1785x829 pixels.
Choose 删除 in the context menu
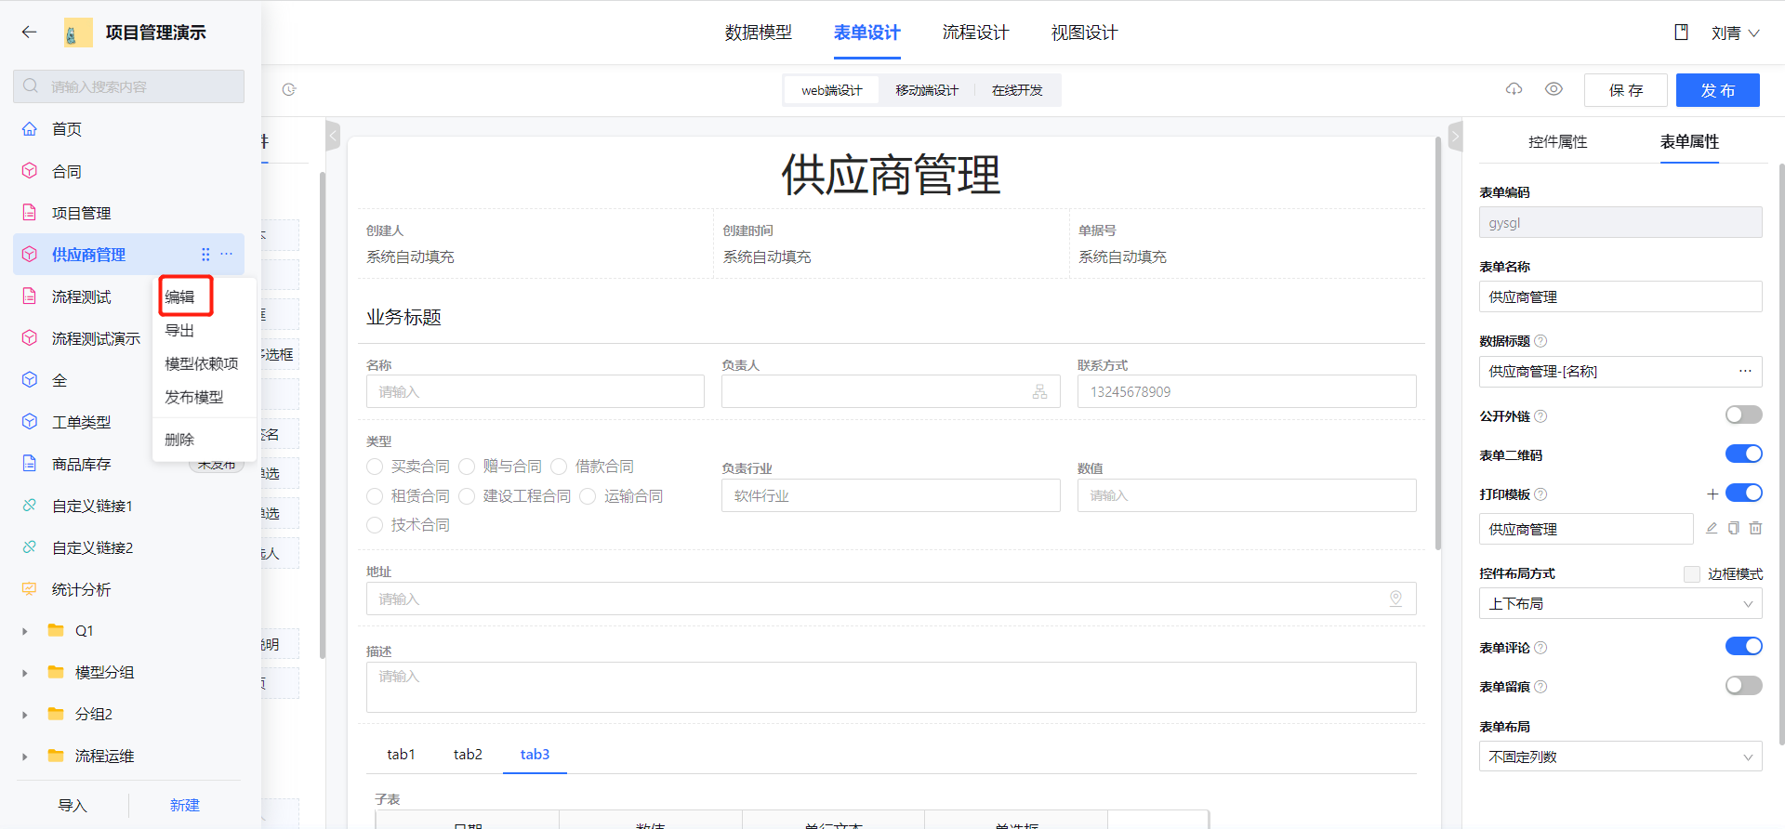pos(179,440)
